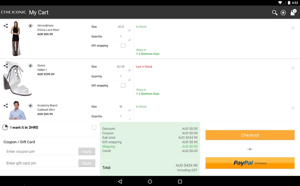
Task: Remove Senso Valleri I from cart
Action: click(293, 68)
